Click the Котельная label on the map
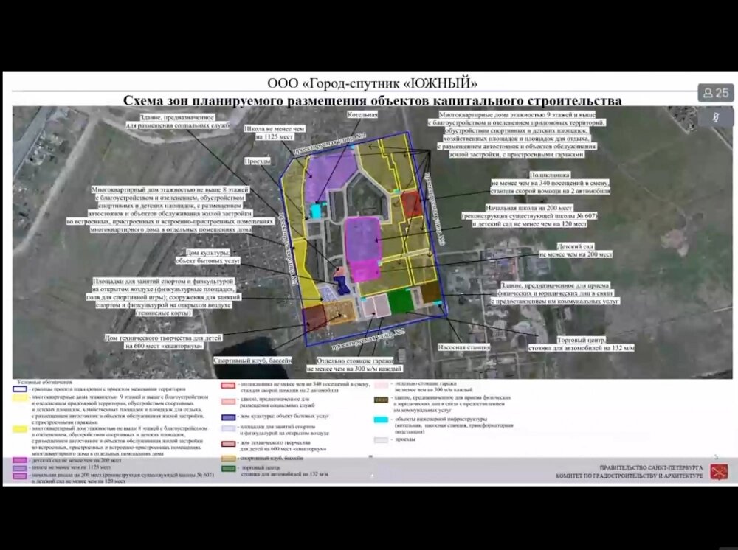The height and width of the screenshot is (550, 738). pos(362,114)
